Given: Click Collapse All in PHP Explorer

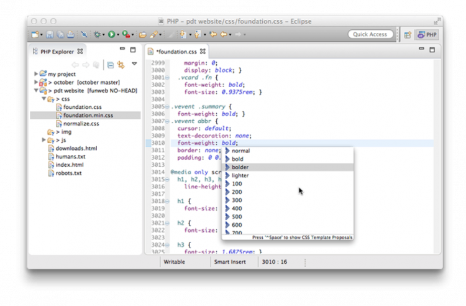Looking at the screenshot, I should (110, 64).
